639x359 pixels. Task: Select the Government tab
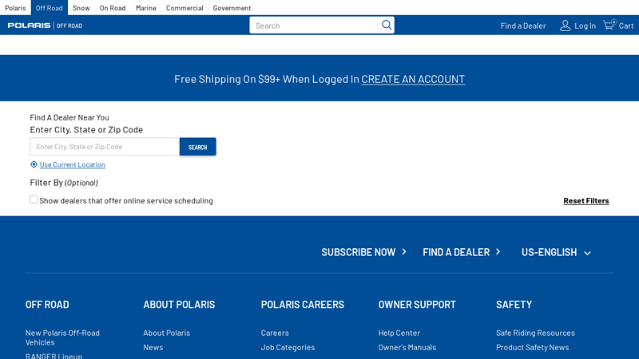[232, 8]
